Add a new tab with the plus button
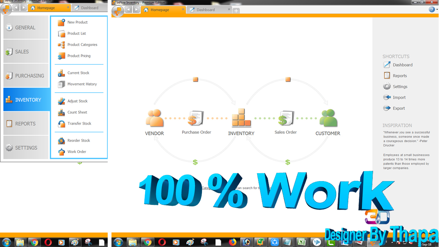Viewport: 439px width, 247px height. [x=236, y=11]
